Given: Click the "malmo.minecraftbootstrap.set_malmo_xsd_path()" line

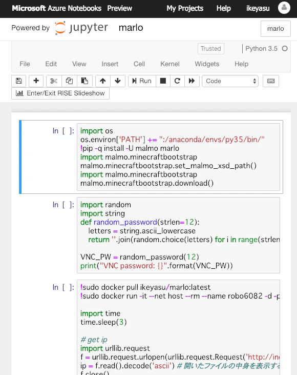Looking at the screenshot, I should click(x=168, y=166).
